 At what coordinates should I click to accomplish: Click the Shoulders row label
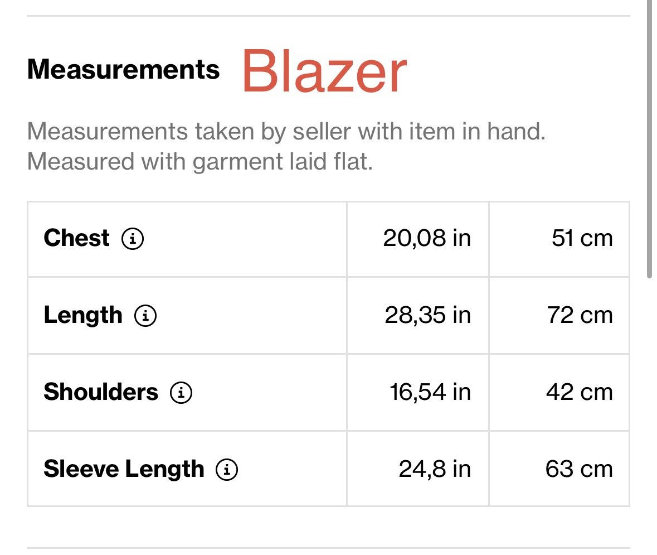pyautogui.click(x=101, y=392)
